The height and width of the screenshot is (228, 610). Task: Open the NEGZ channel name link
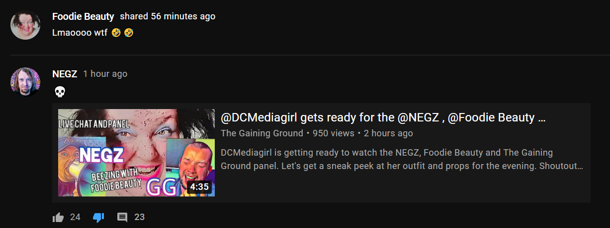point(65,74)
